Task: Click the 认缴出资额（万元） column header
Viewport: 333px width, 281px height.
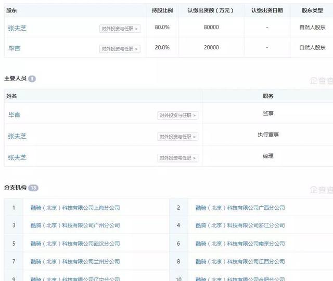Action: tap(211, 10)
